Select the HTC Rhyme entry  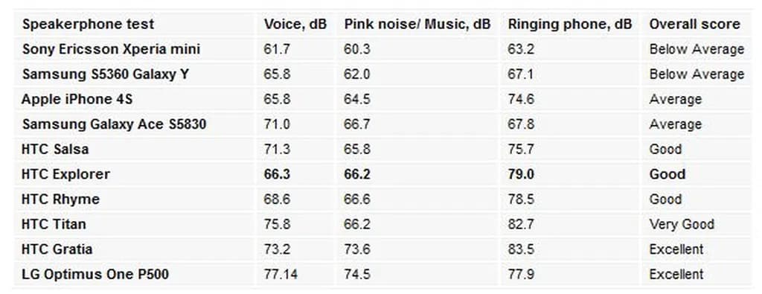[x=61, y=199]
